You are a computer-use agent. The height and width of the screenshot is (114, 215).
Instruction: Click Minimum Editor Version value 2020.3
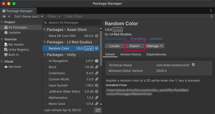pyautogui.click(x=162, y=71)
